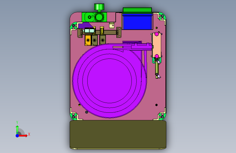Viewport: 236px width, 153px height.
Task: Select the large blue box component
Action: click(x=137, y=22)
